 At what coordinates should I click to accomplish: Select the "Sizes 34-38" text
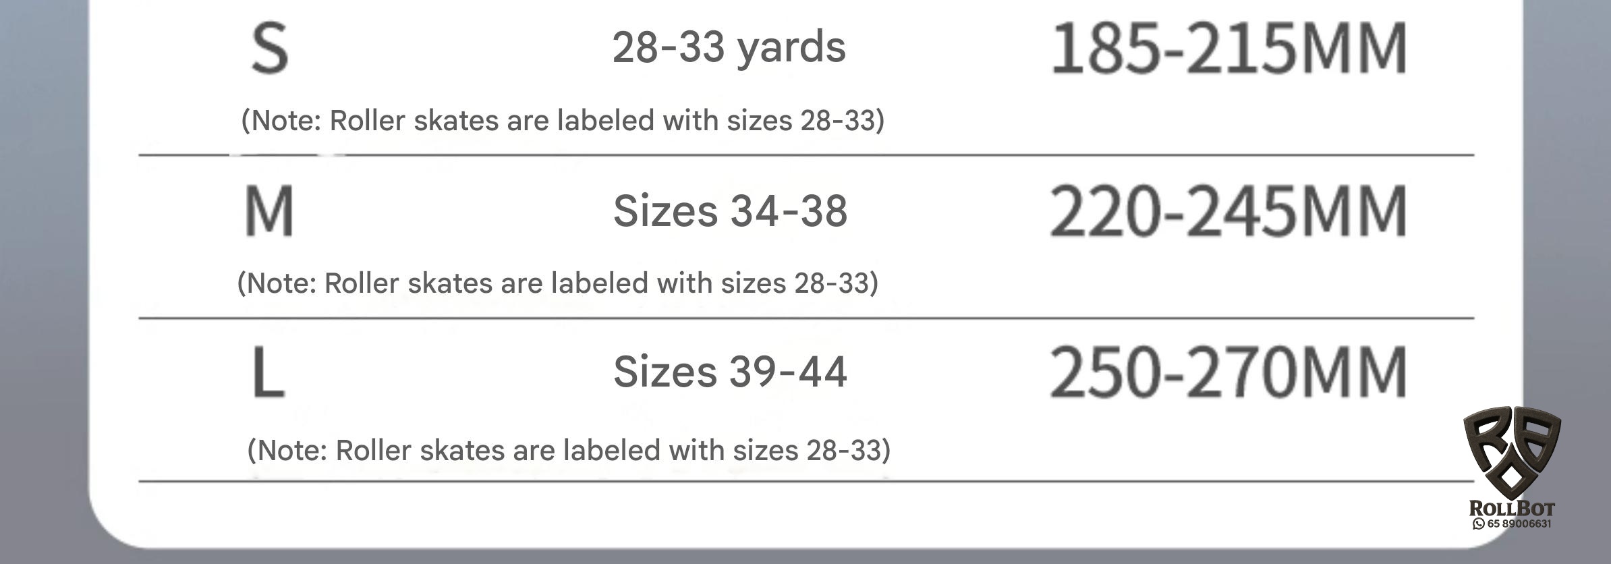tap(730, 210)
